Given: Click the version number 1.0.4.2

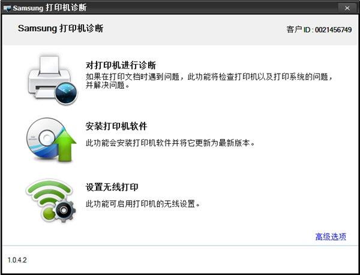Looking at the screenshot, I should 17,260.
